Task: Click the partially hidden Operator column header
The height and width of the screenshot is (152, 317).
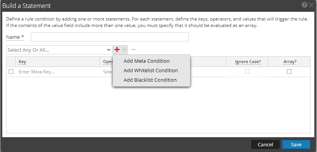Action: (107, 62)
